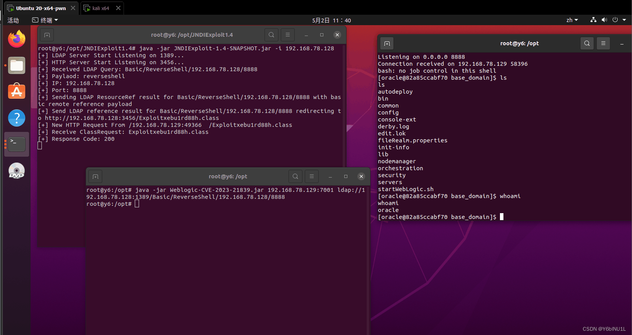Search in the middle /opt terminal
Viewport: 632px width, 335px height.
[295, 176]
